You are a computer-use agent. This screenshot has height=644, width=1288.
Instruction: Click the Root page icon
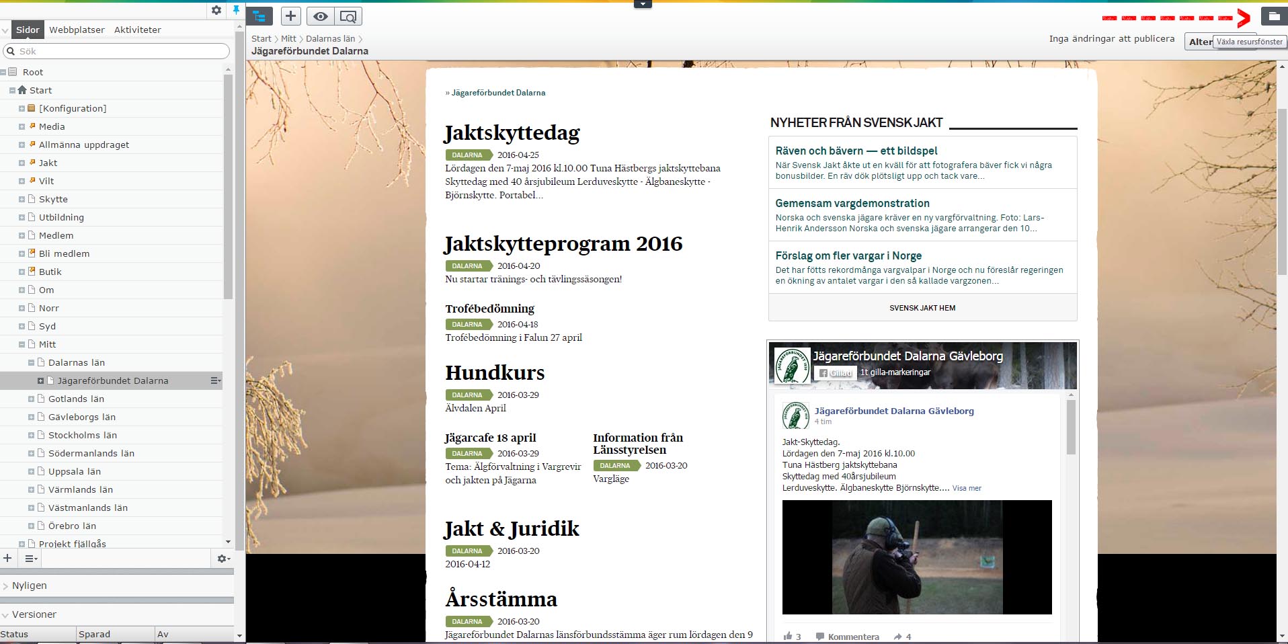point(12,72)
